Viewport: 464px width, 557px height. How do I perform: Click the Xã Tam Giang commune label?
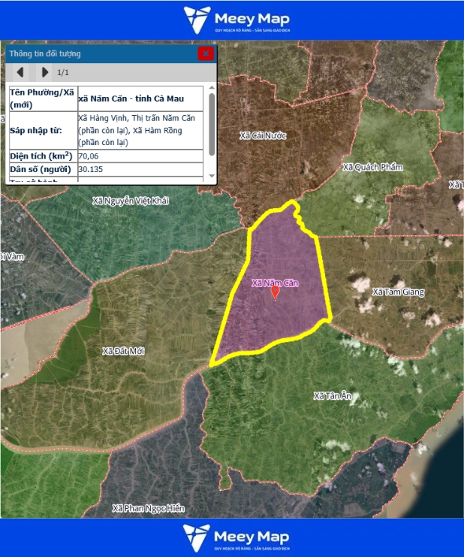(x=398, y=292)
